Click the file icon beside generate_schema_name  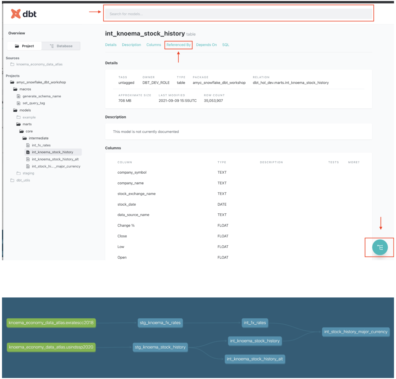coord(18,96)
